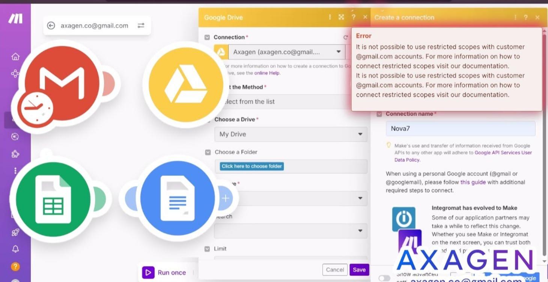Click here to choose folder button
Screen dimensions: 548x282
(252, 166)
